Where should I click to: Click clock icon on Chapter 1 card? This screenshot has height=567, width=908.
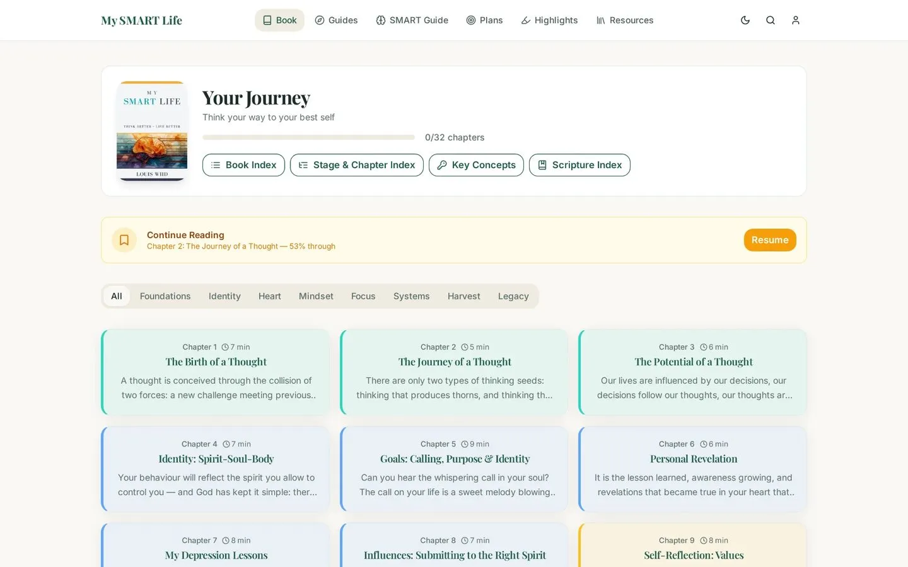coord(225,347)
